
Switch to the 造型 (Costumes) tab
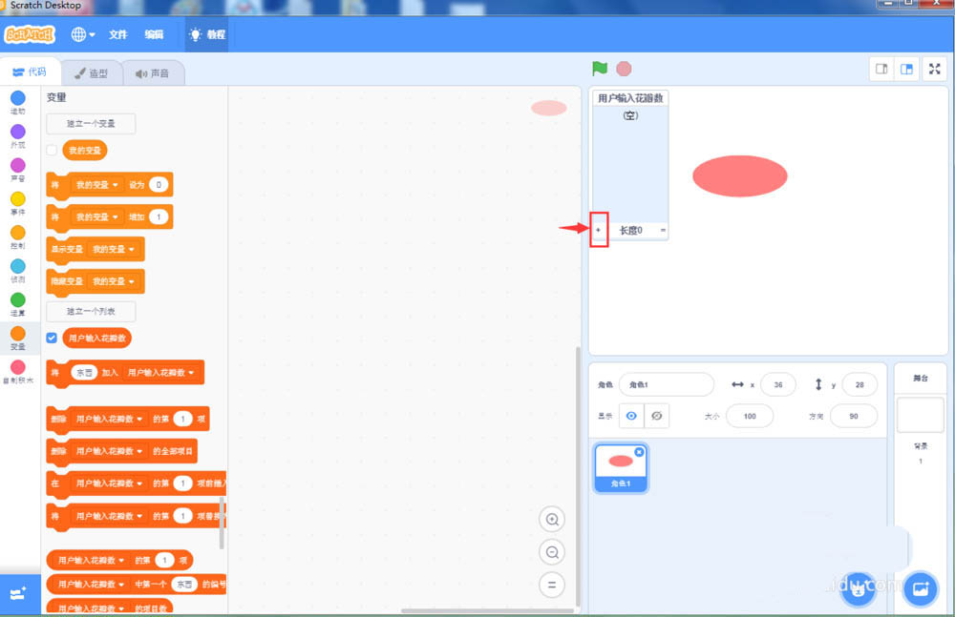coord(93,72)
